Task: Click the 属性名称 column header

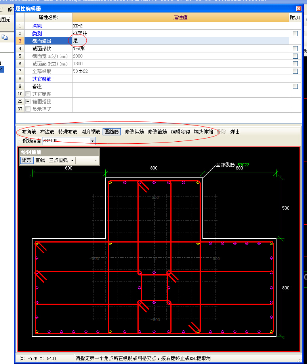Action: click(48, 17)
